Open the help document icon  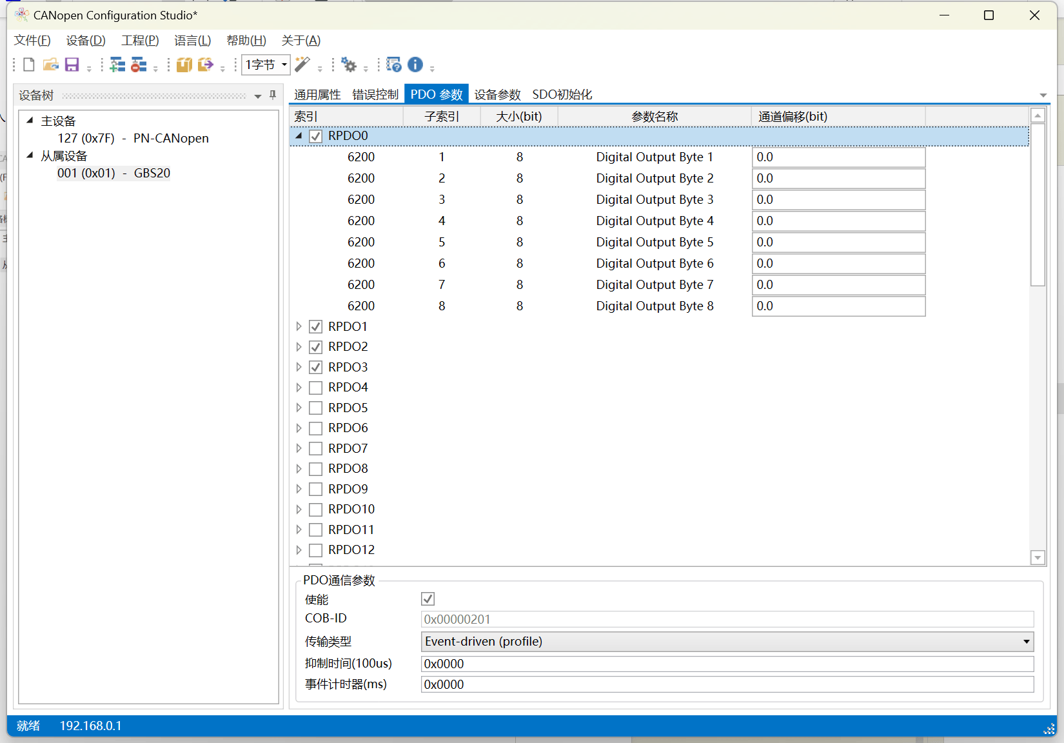click(x=393, y=64)
